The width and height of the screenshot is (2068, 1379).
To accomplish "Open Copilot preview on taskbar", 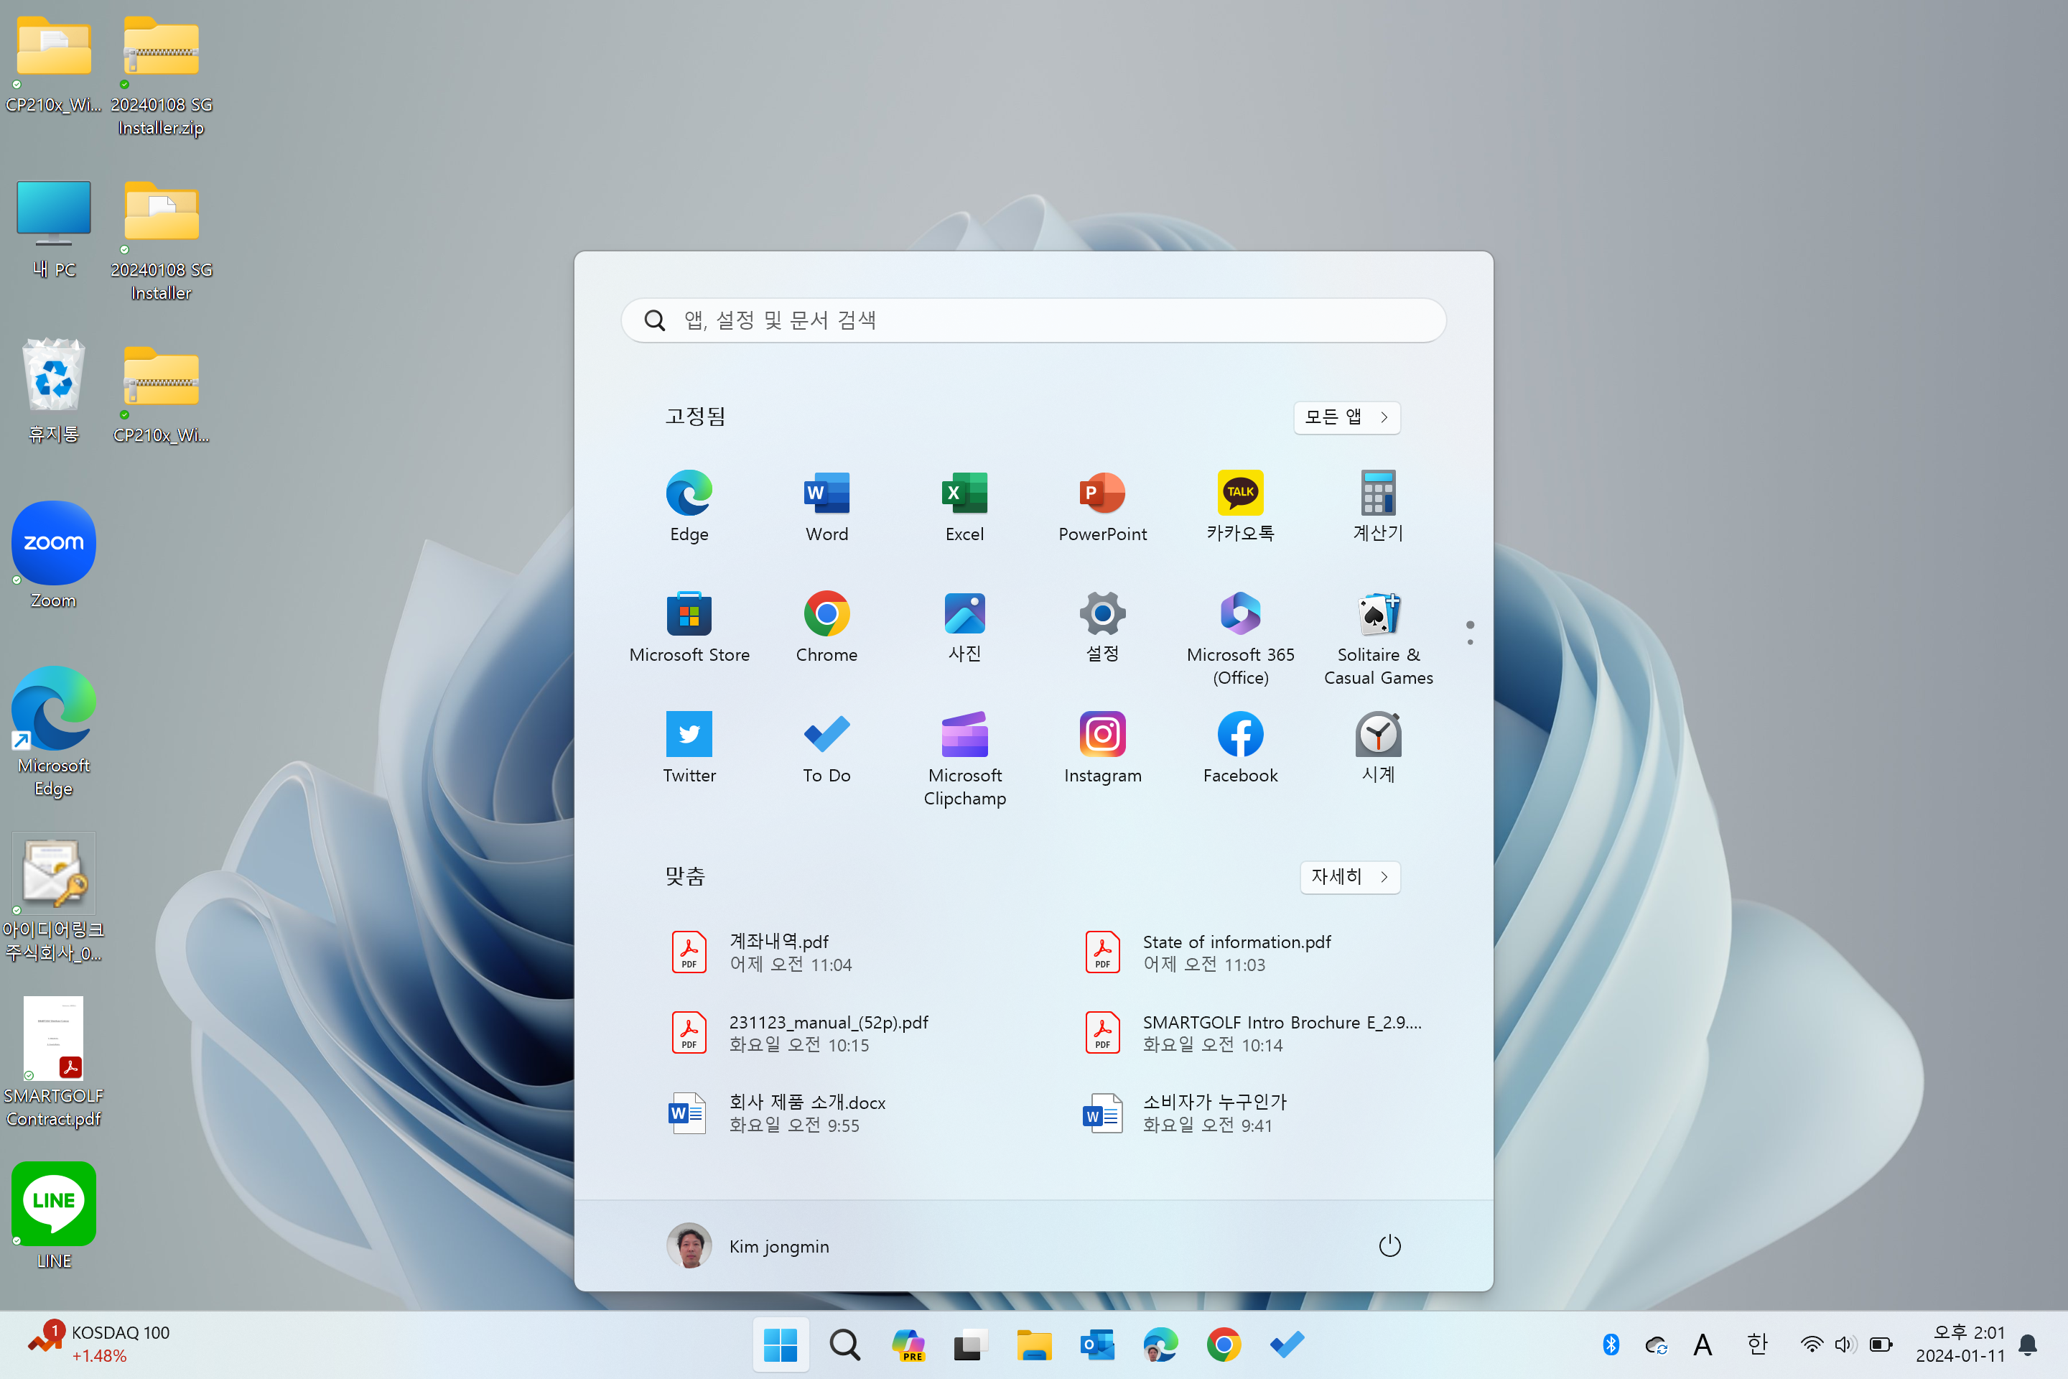I will click(x=908, y=1345).
